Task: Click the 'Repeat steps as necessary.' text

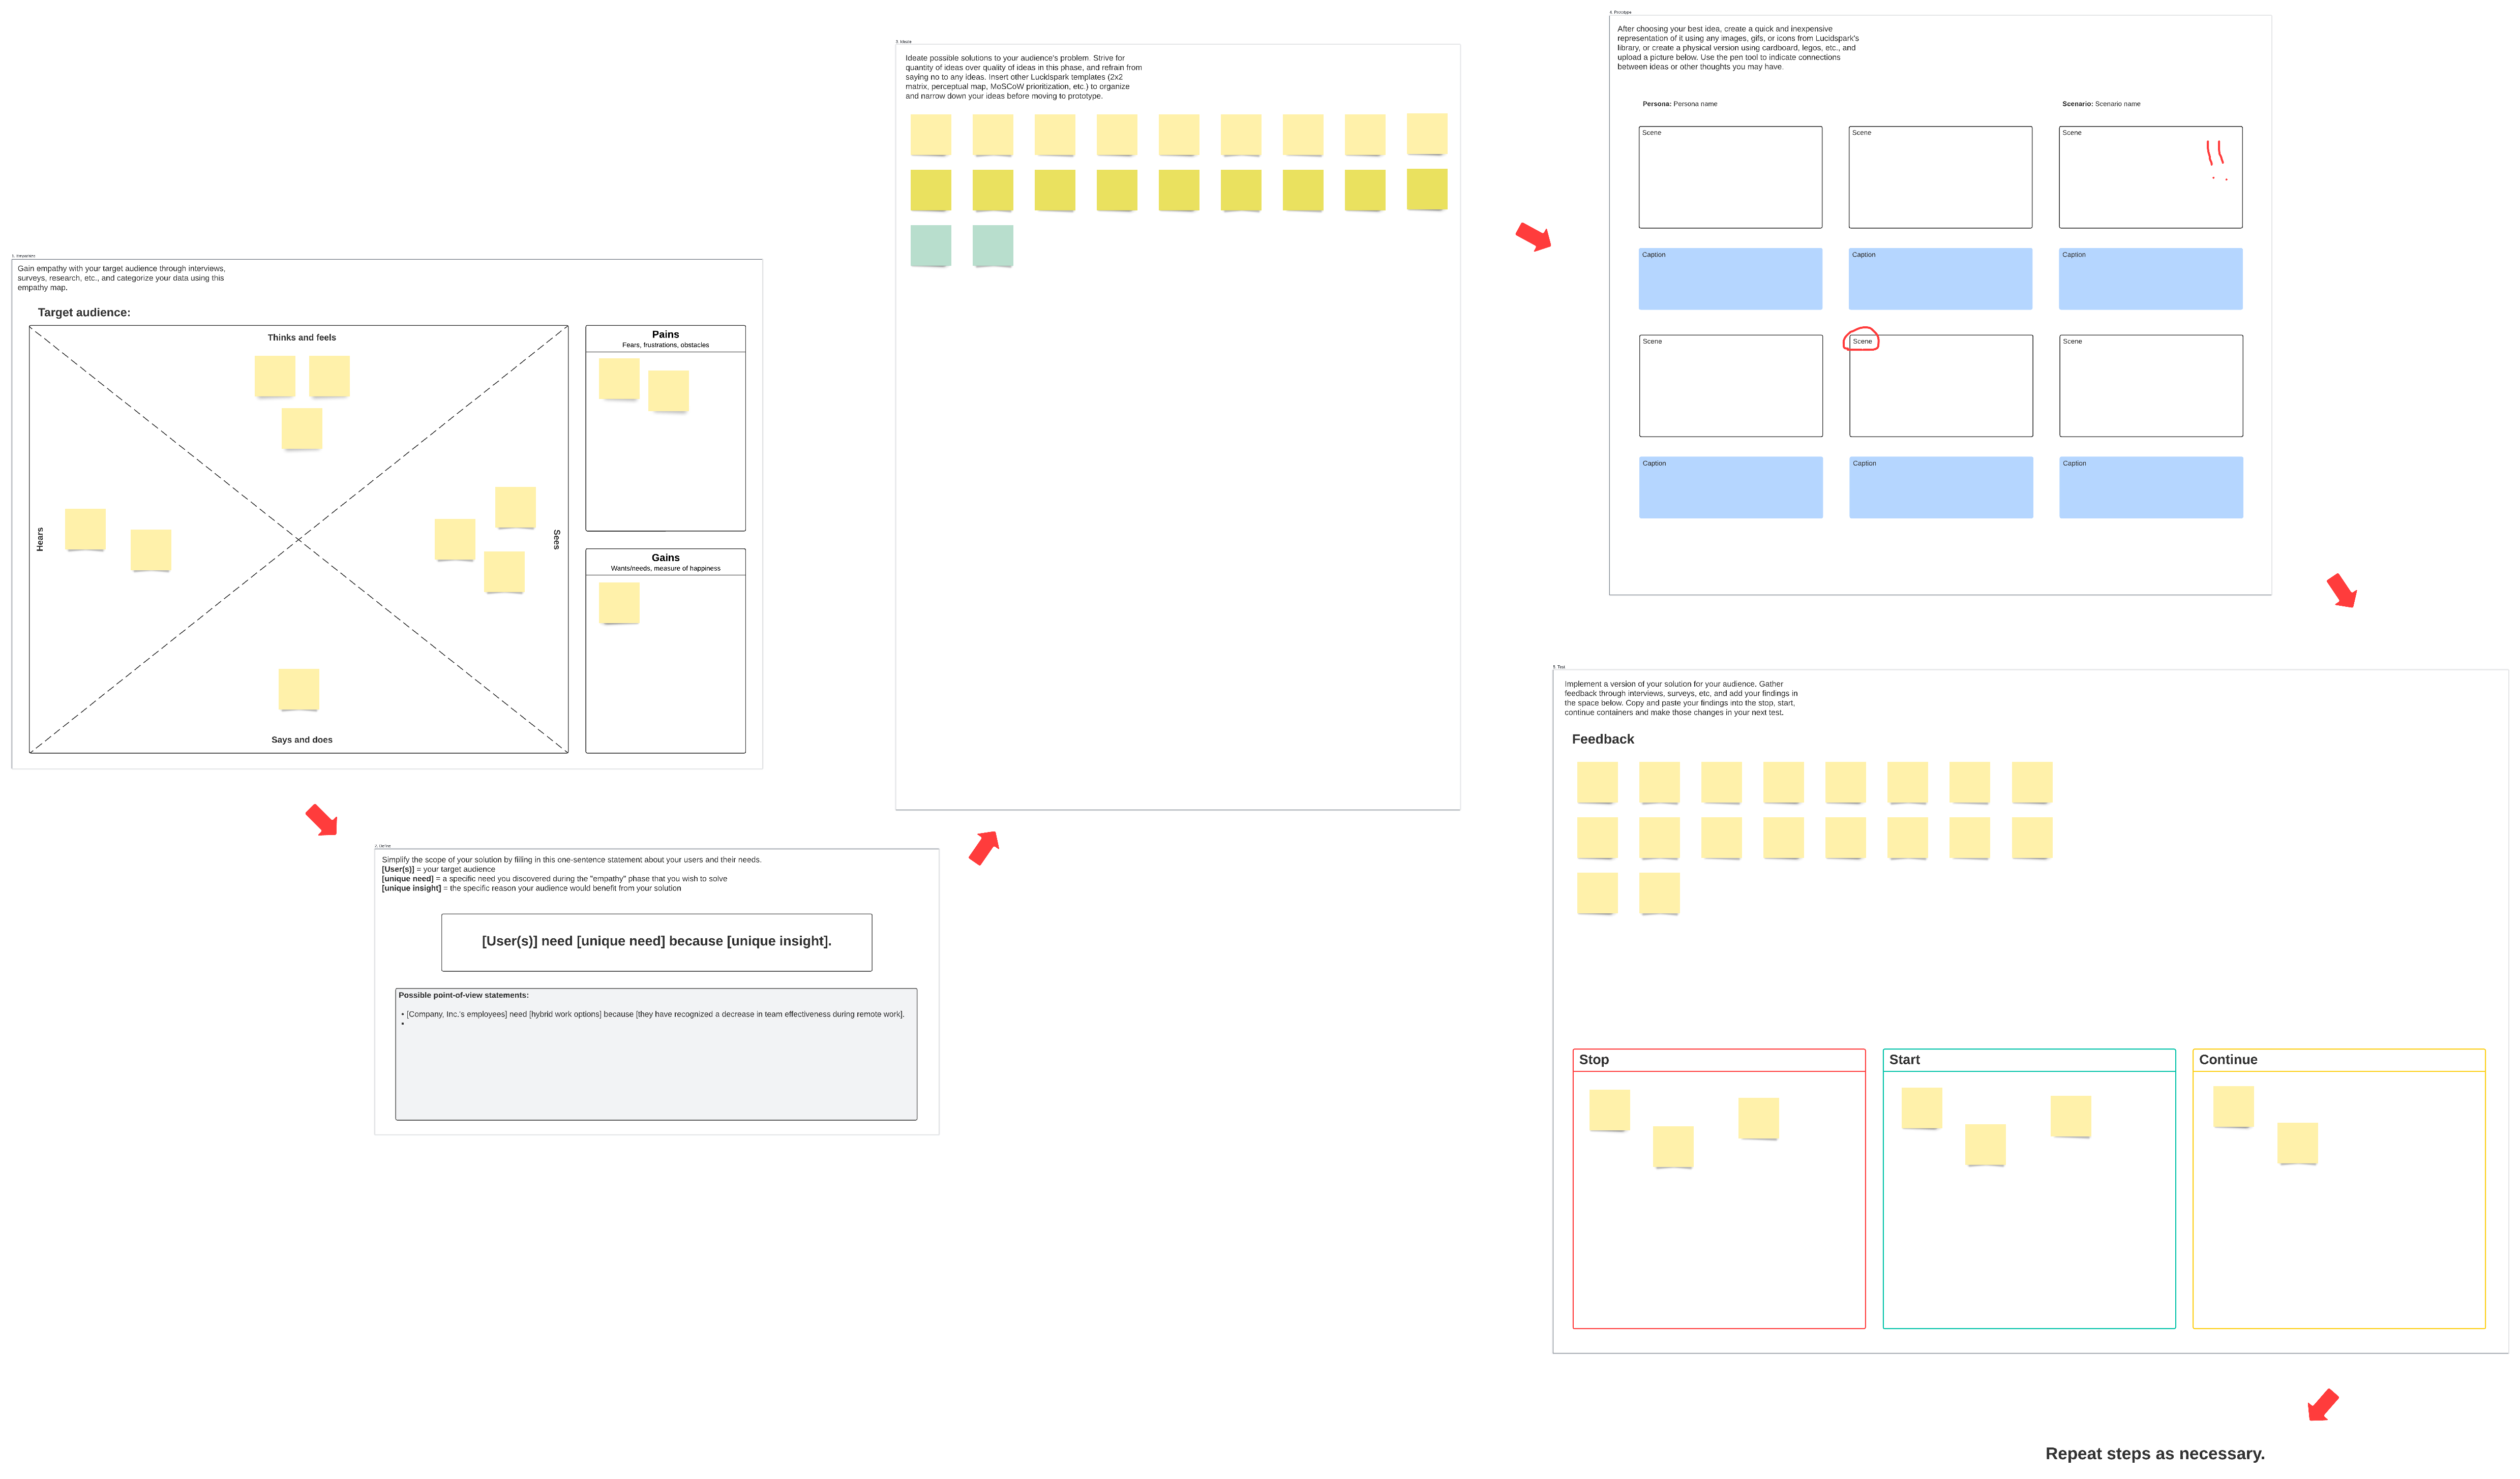Action: 2154,1453
